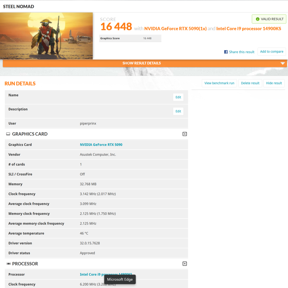Open View benchmark run
The image size is (288, 288).
[219, 83]
